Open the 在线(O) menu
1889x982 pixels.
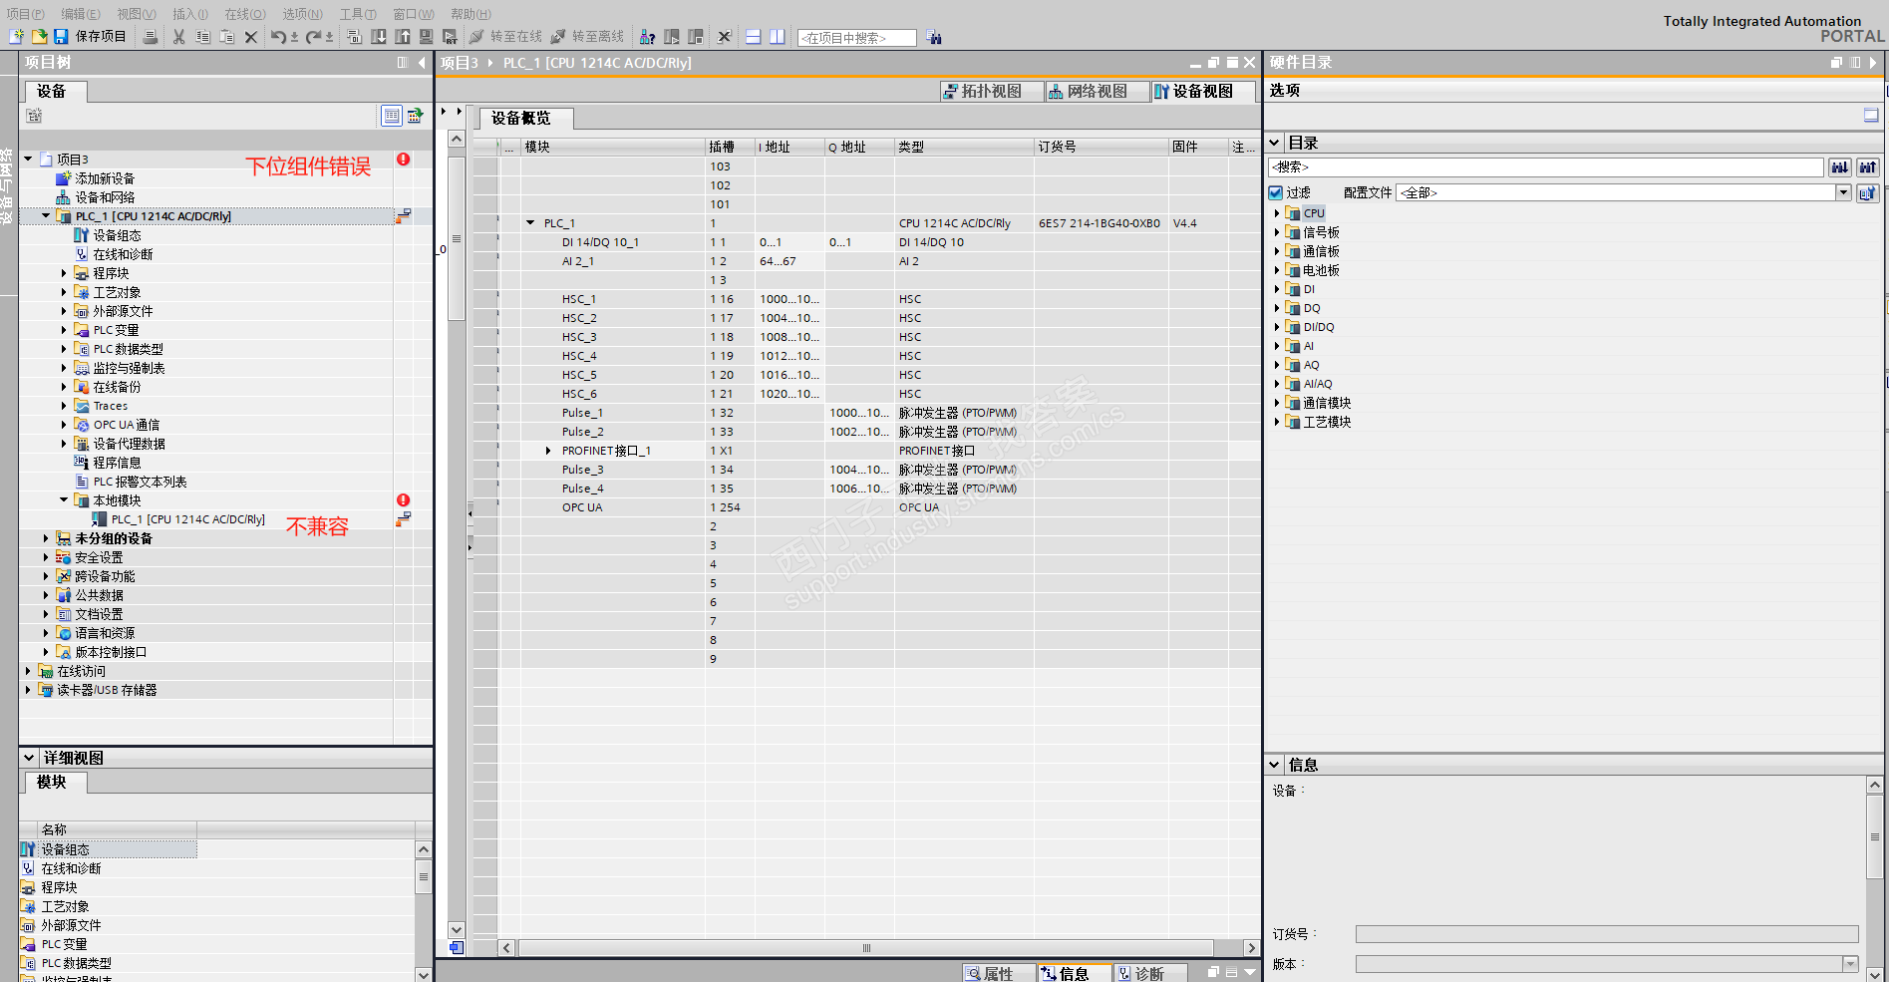point(245,14)
